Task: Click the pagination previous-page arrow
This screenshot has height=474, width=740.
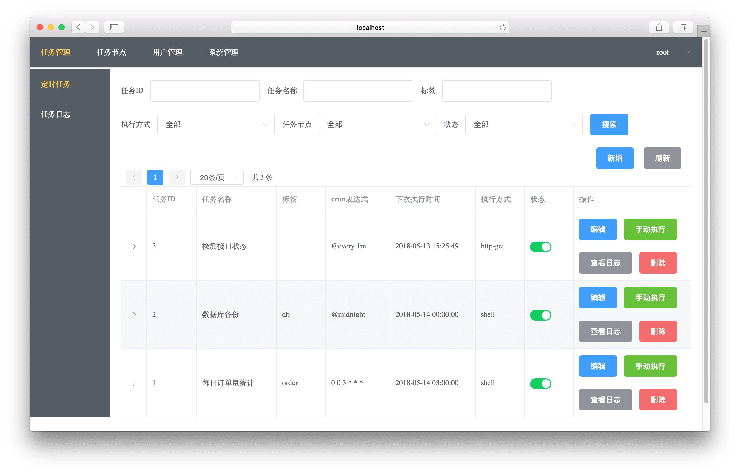Action: point(134,177)
